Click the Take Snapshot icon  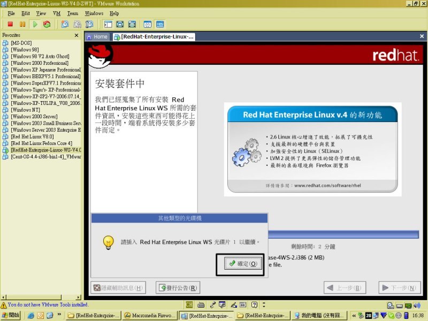point(65,24)
